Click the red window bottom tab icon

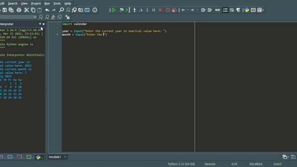pos(19,157)
